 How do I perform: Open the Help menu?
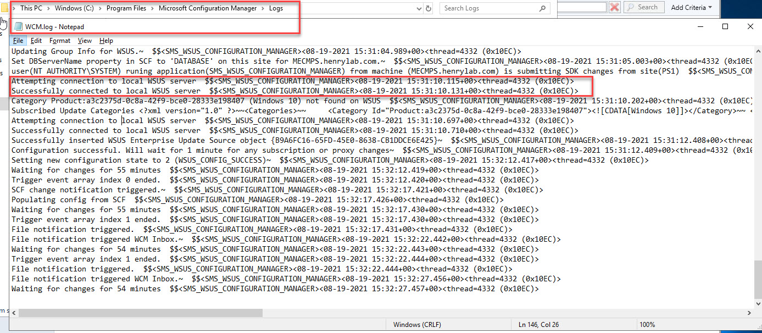tap(106, 41)
